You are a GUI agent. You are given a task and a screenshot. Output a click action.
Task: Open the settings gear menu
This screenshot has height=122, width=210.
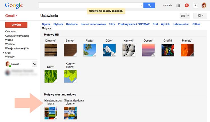[200, 16]
